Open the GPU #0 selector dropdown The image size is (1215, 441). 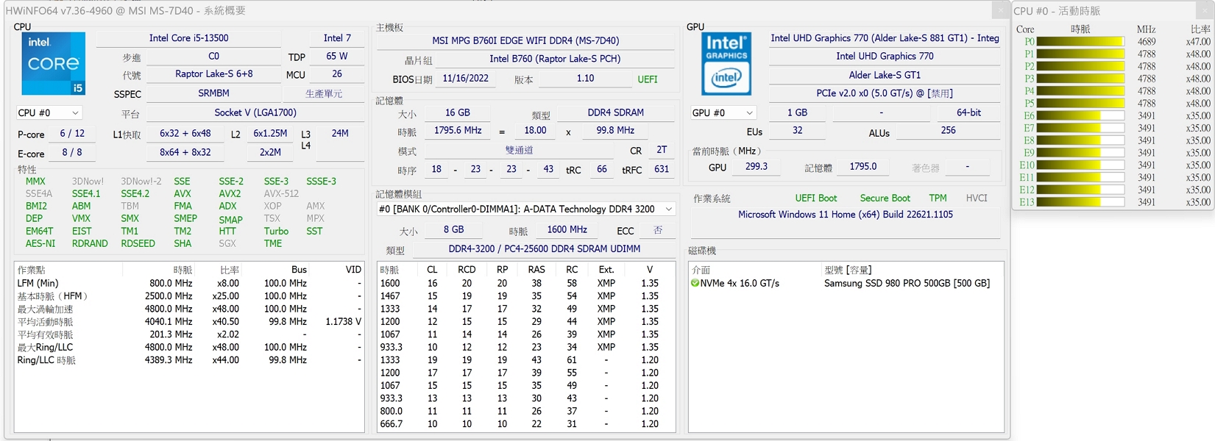click(723, 112)
